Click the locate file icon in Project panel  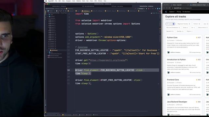[56, 11]
